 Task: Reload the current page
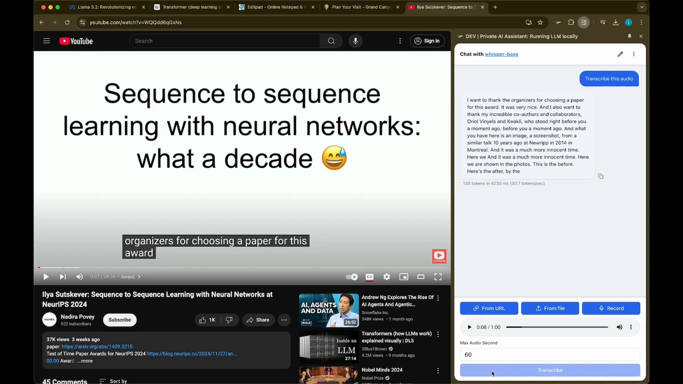point(67,22)
